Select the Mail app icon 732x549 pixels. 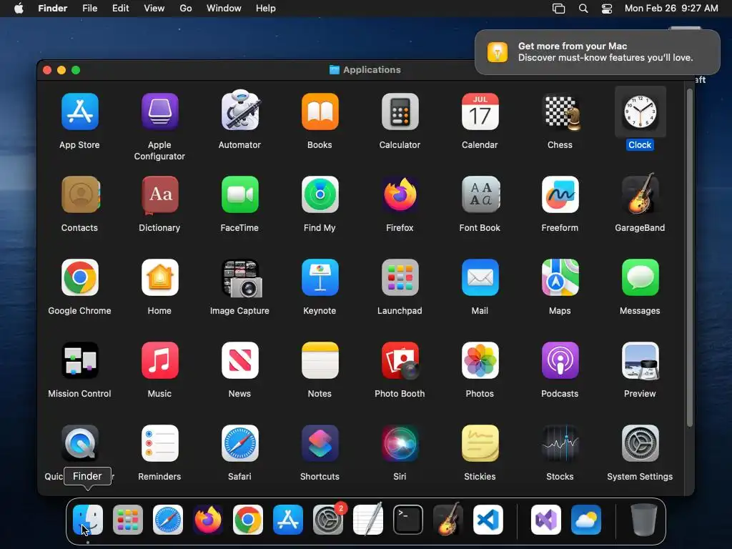480,277
